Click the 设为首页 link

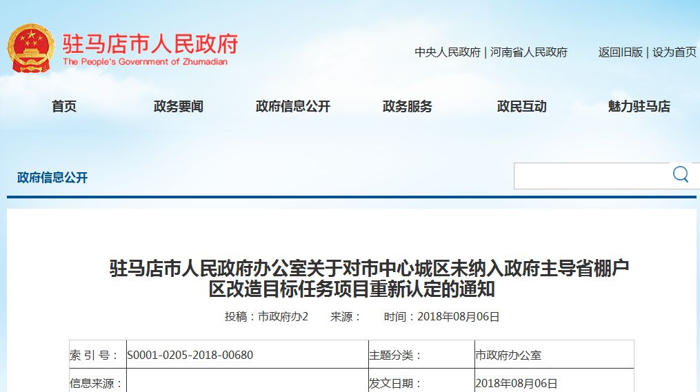pos(674,52)
